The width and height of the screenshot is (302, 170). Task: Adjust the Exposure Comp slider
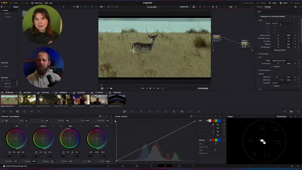tap(278, 35)
